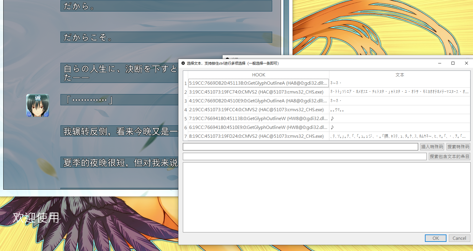Viewport: 473px width, 251px height.
Task: Select hook row 7:19CC:76694180:45113B GetGlyphOutlineW
Action: point(259,119)
